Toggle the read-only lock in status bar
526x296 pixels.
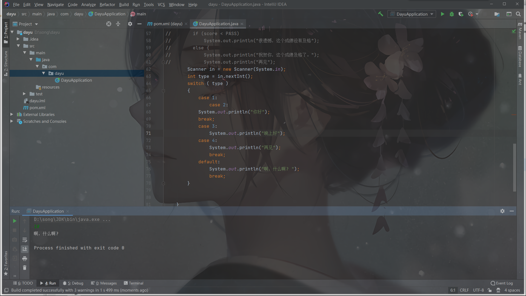point(490,290)
